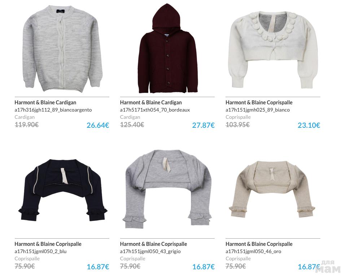This screenshot has height=278, width=346.
Task: View the grigio grey coprispalle image
Action: 168,189
